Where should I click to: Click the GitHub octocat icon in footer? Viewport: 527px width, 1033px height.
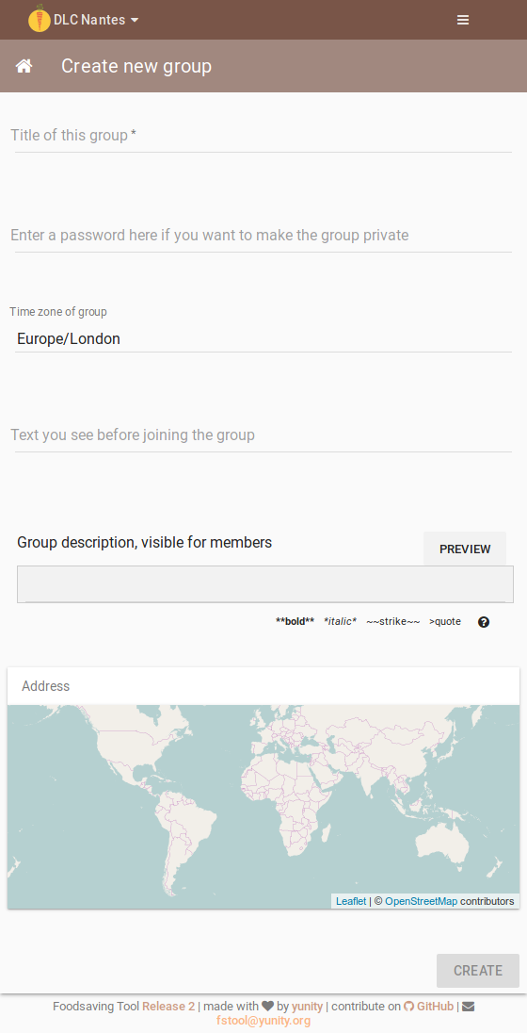[408, 1006]
